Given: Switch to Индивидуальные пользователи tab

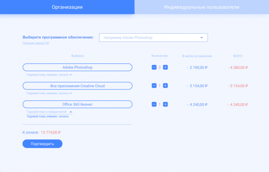Looking at the screenshot, I should [202, 7].
